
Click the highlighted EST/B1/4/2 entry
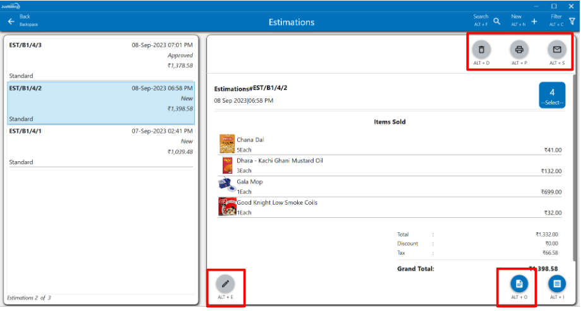pos(101,103)
